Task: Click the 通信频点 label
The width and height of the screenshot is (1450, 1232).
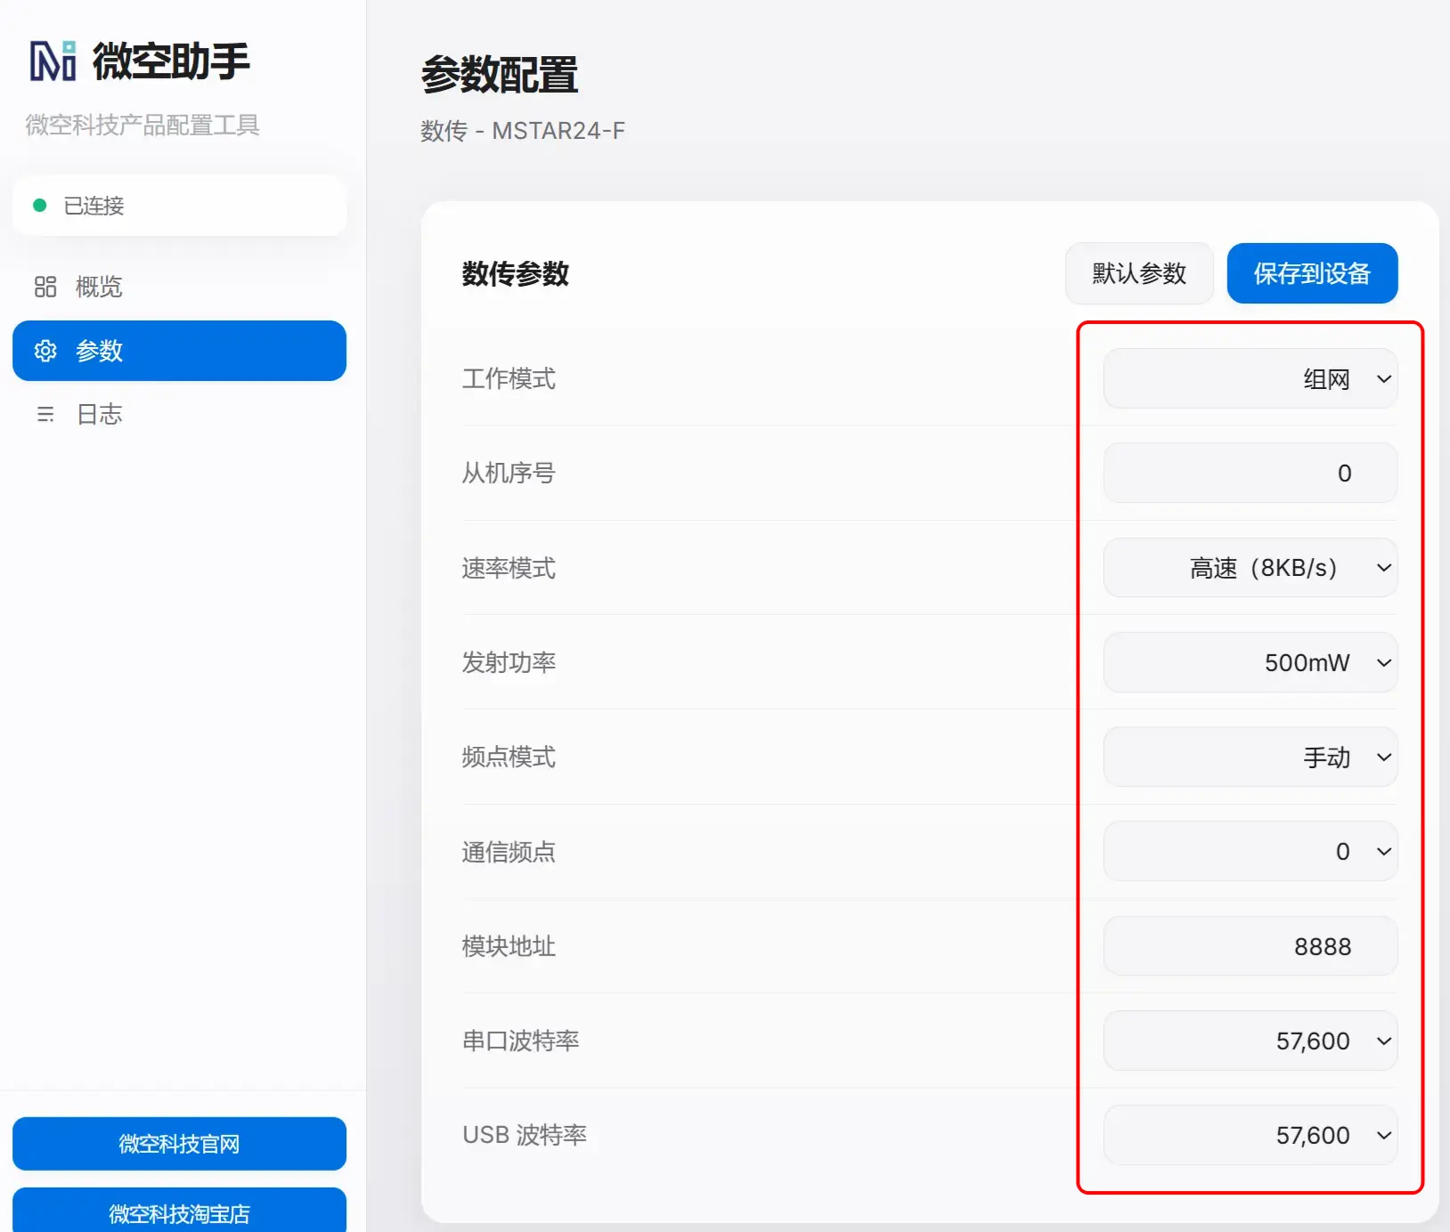Action: [509, 852]
